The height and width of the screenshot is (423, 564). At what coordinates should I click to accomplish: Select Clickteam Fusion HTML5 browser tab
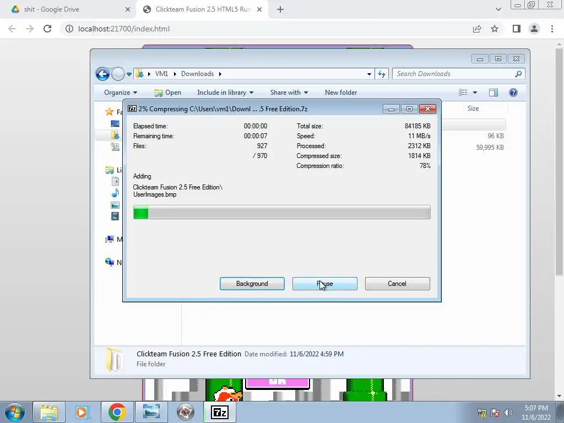[x=202, y=9]
